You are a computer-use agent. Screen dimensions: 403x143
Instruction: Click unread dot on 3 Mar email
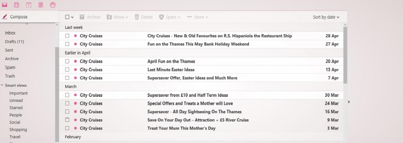[76, 128]
